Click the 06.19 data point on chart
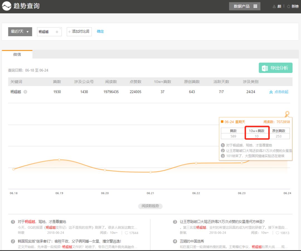 [59, 160]
